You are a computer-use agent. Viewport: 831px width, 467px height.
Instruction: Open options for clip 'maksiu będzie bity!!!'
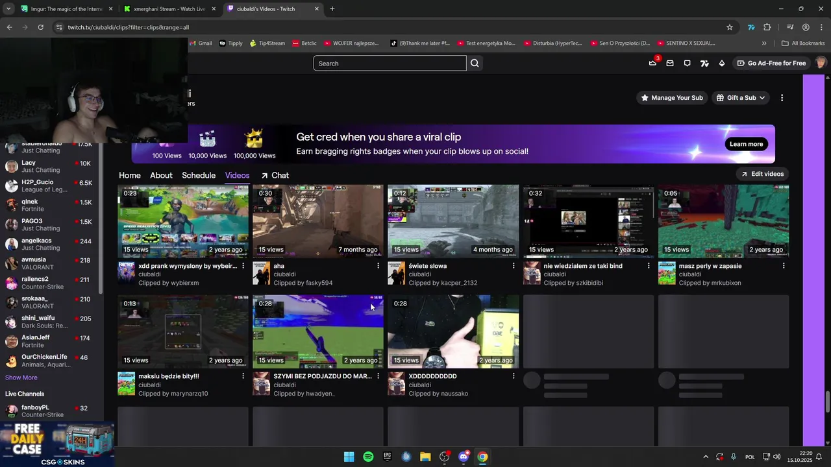pos(243,376)
